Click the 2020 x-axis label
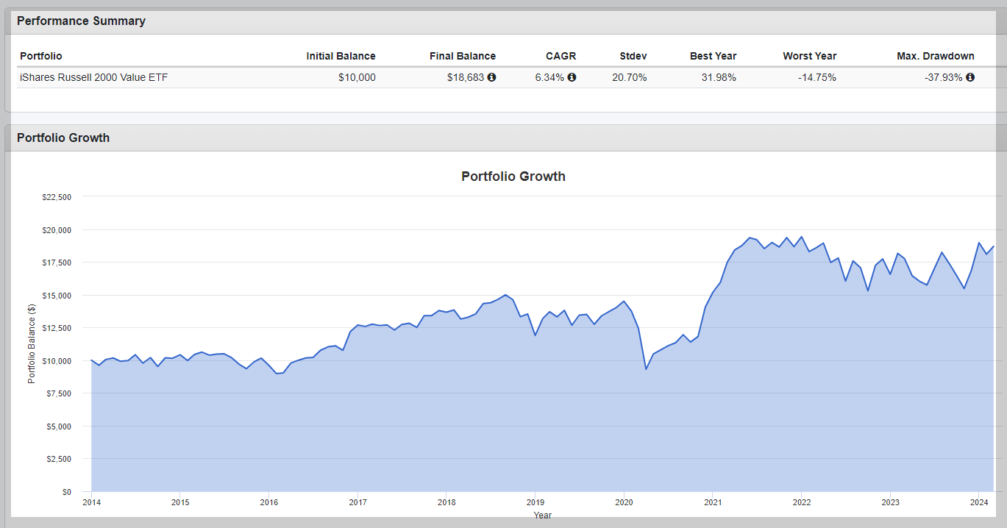This screenshot has width=1007, height=528. click(x=624, y=503)
